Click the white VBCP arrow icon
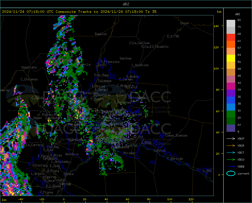Viewport: 252px width, 203px height. (x=231, y=138)
